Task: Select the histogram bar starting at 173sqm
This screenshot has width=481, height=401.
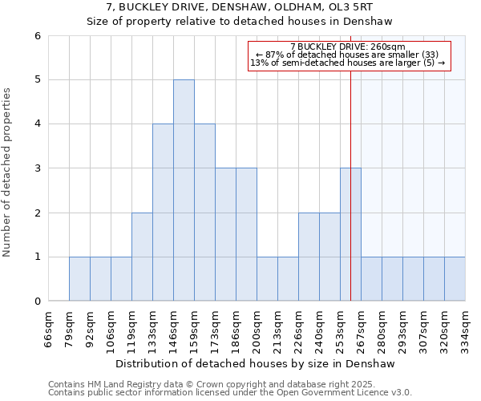Action: [225, 234]
